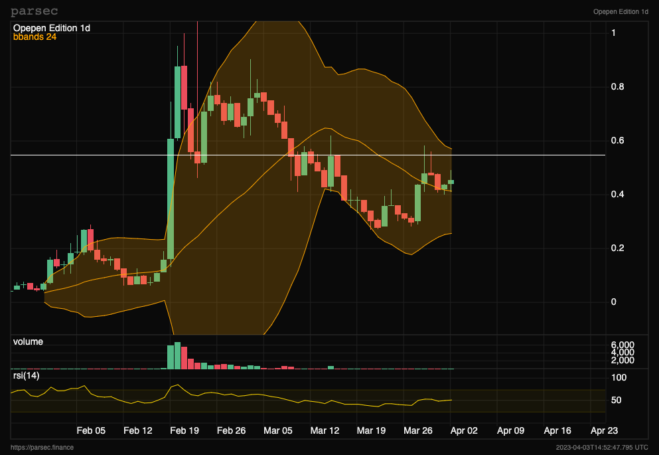659x455 pixels.
Task: Click the RSI axis value 50
Action: pos(616,401)
